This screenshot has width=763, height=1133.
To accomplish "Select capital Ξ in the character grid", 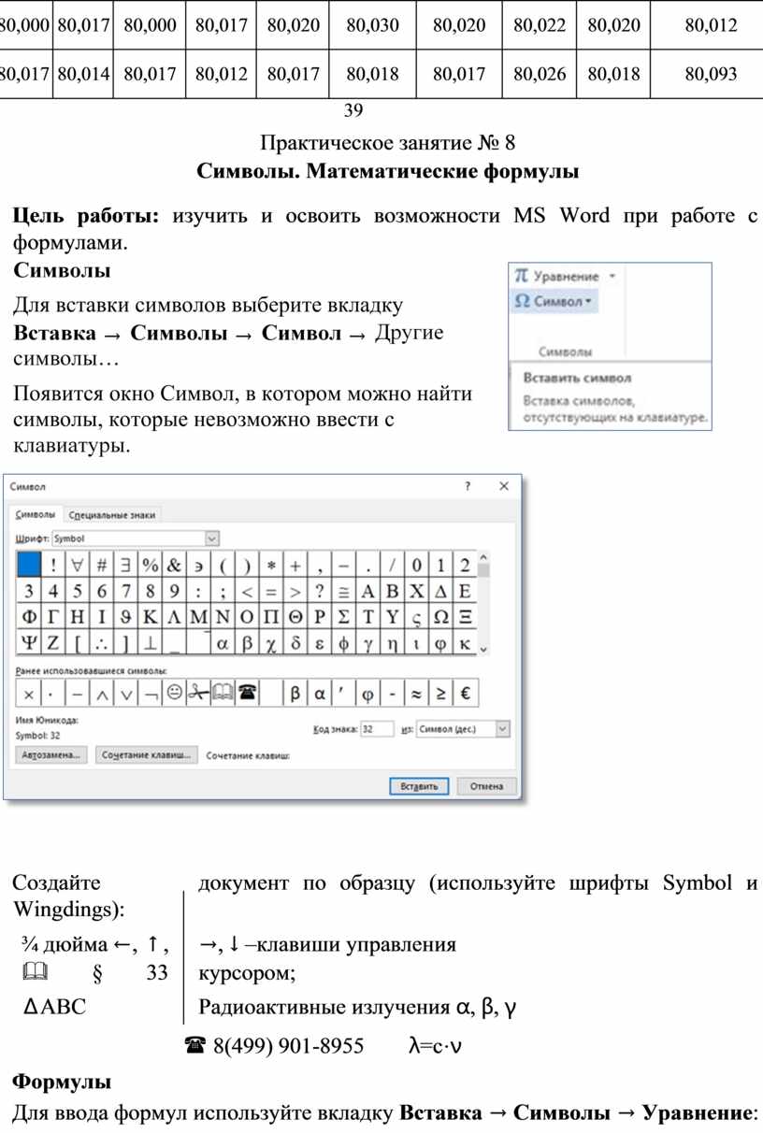I will (x=465, y=617).
